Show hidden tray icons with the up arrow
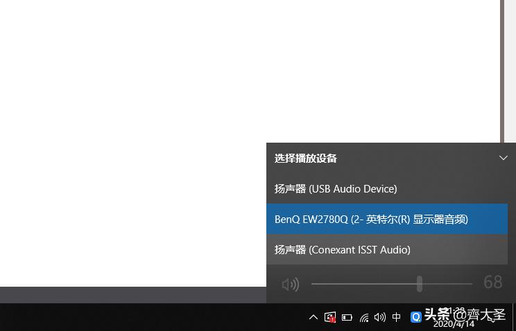This screenshot has width=516, height=331. tap(313, 317)
